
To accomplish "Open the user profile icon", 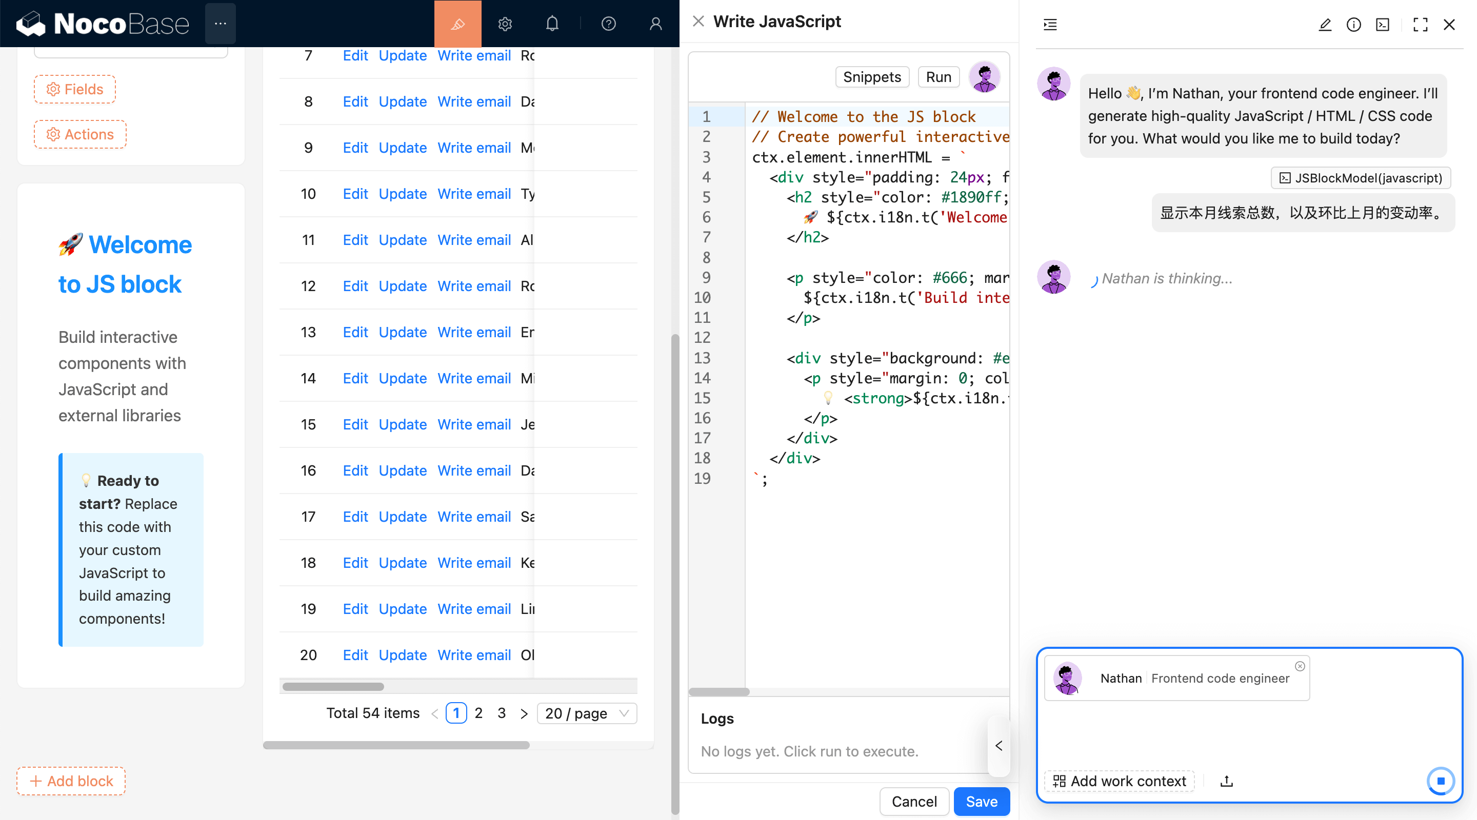I will (x=655, y=24).
